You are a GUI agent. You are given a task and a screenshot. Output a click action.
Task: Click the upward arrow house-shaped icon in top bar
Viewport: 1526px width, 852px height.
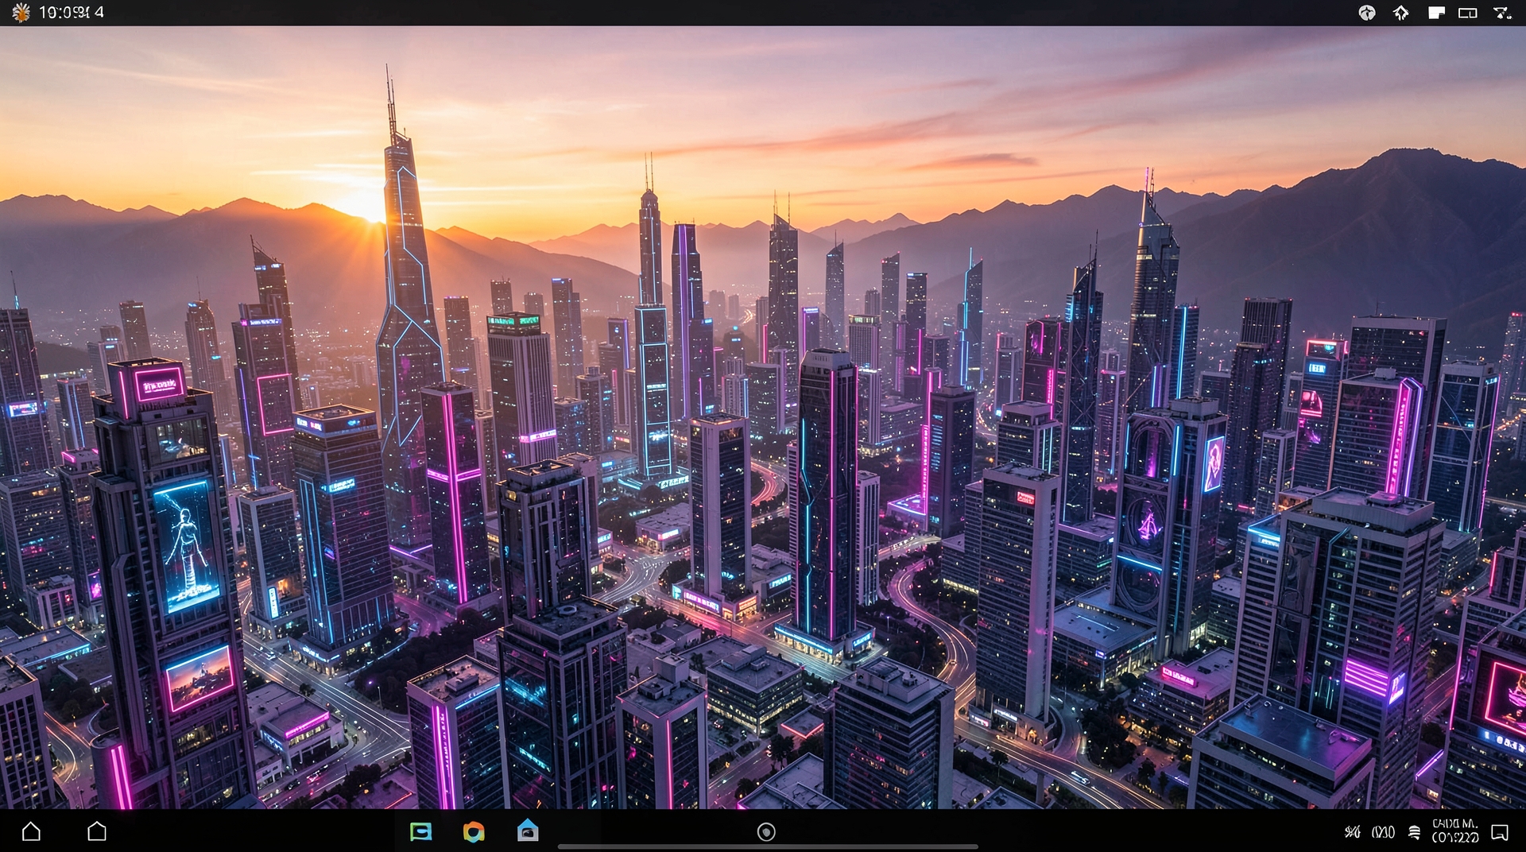(x=1401, y=13)
